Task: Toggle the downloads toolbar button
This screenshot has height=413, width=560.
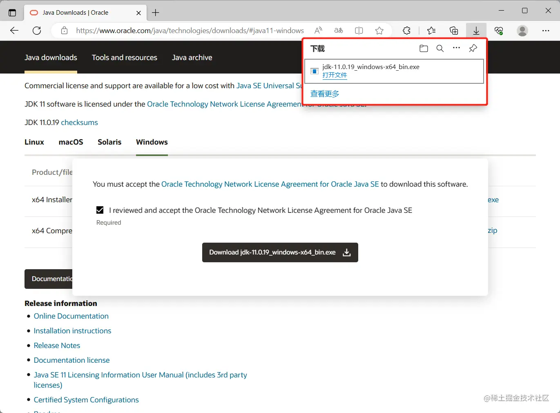Action: (x=476, y=31)
